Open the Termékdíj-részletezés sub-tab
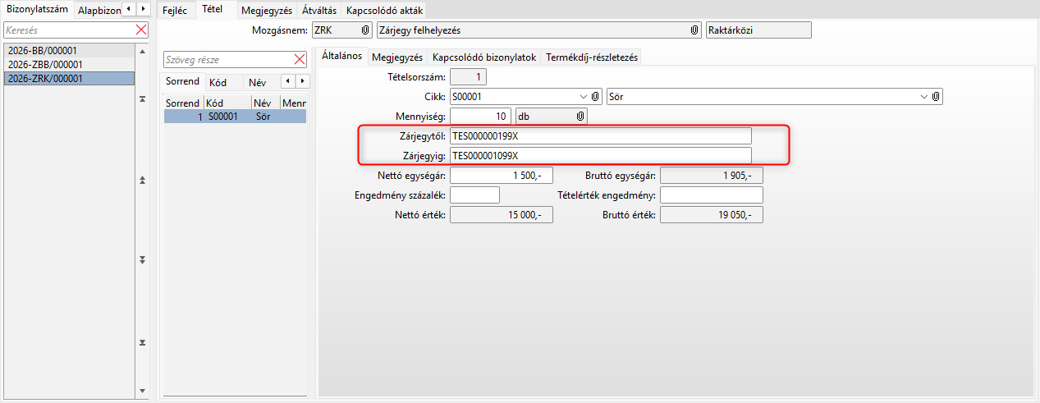This screenshot has width=1040, height=403. coord(592,57)
